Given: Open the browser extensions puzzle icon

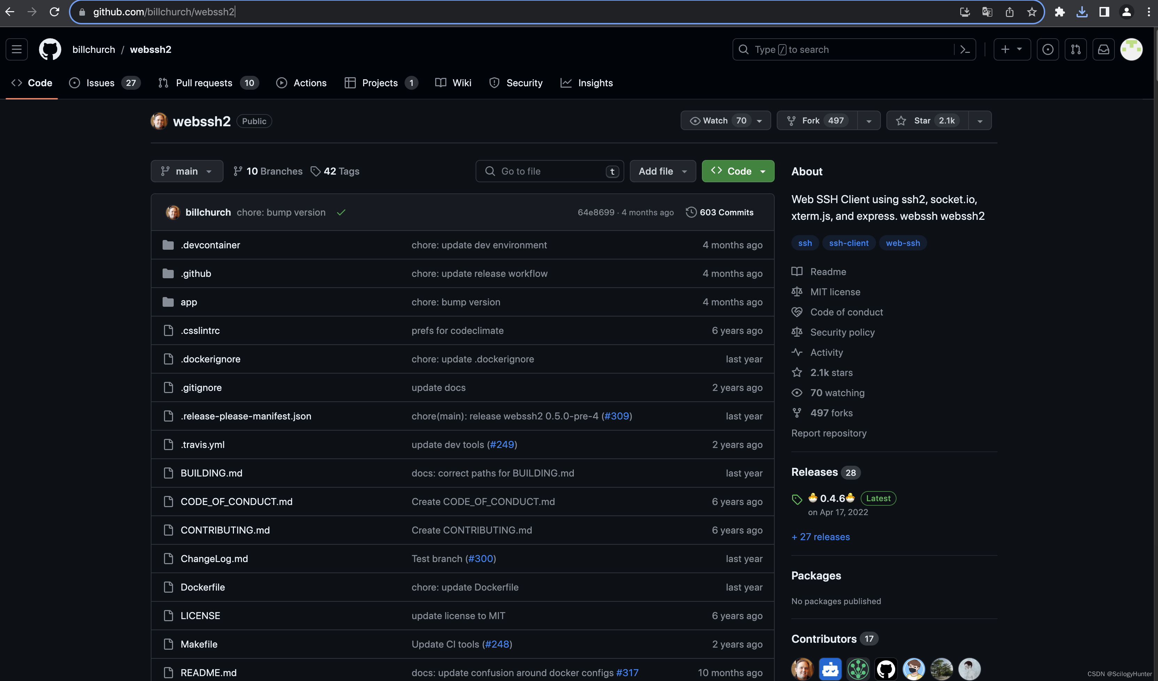Looking at the screenshot, I should tap(1060, 12).
